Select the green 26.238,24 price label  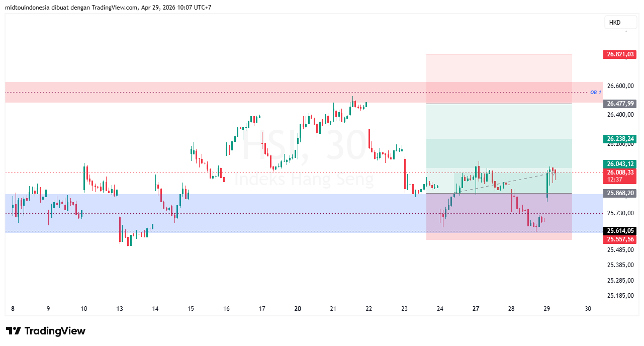point(619,138)
